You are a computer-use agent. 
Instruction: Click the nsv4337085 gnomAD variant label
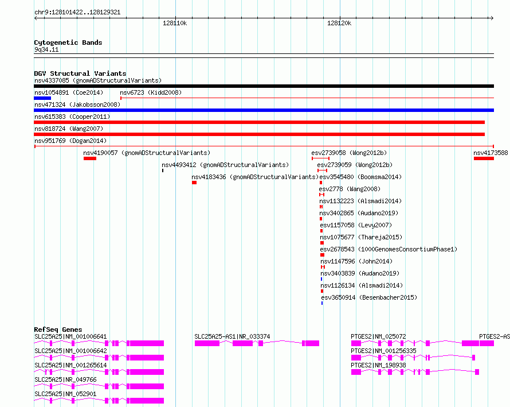pos(98,80)
